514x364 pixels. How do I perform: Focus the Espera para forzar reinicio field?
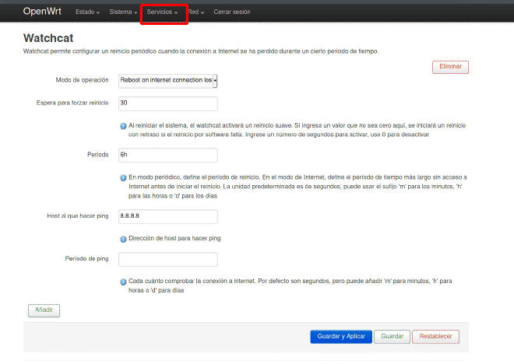coord(167,103)
